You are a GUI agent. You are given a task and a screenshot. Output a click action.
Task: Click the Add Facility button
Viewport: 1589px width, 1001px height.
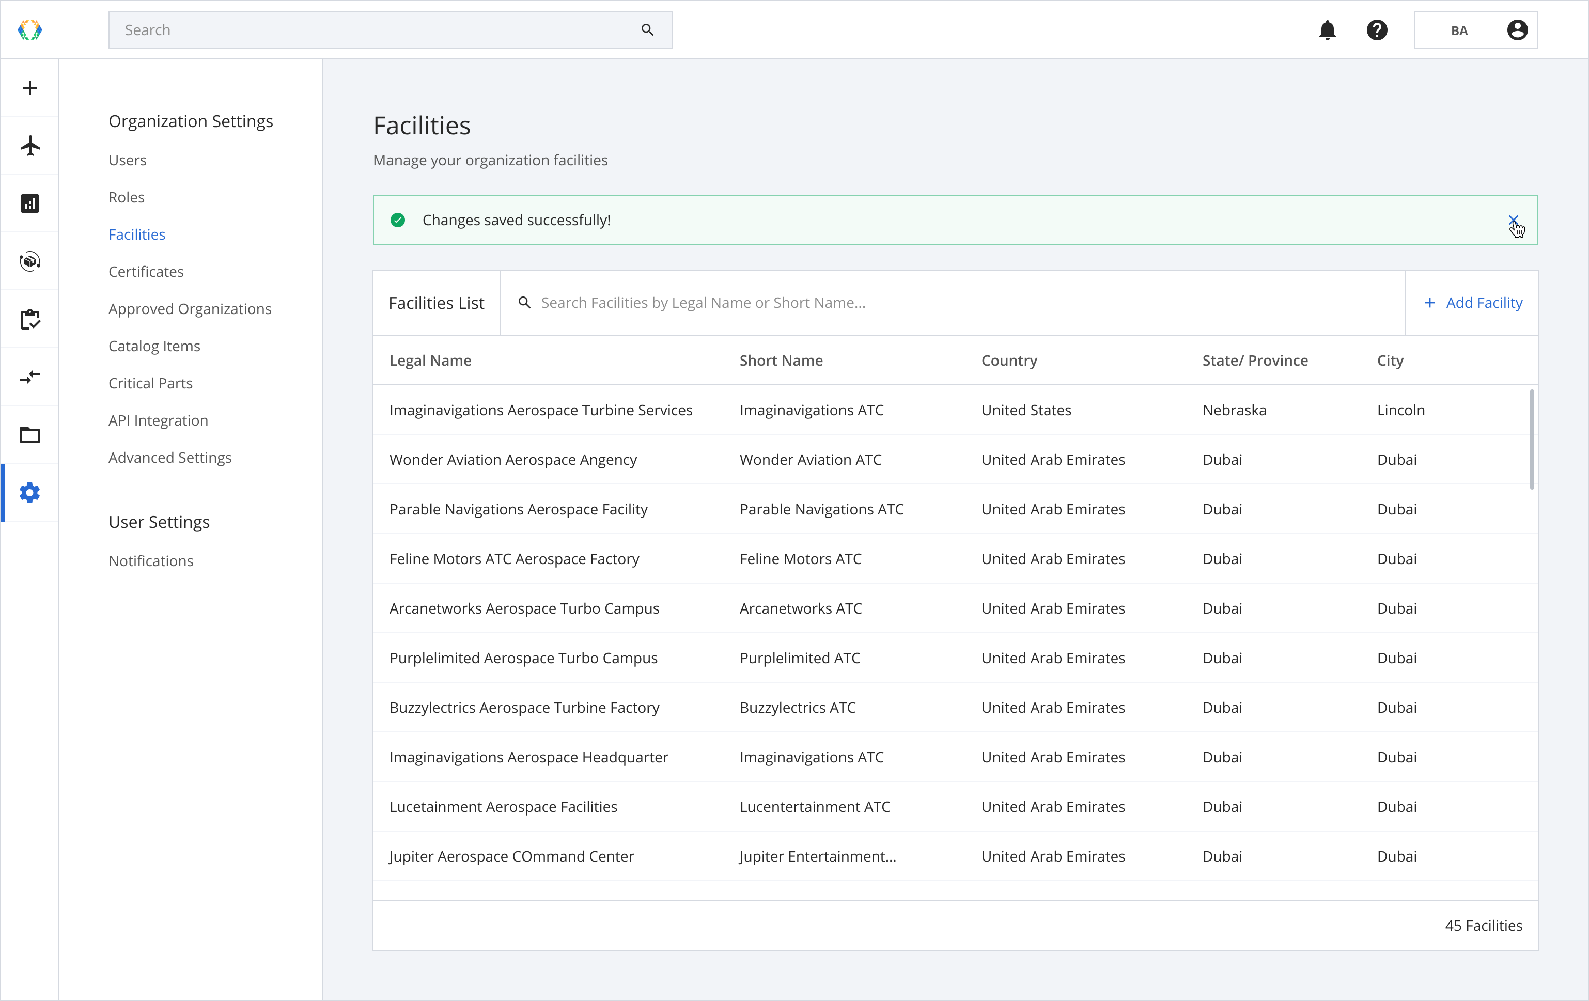tap(1473, 303)
